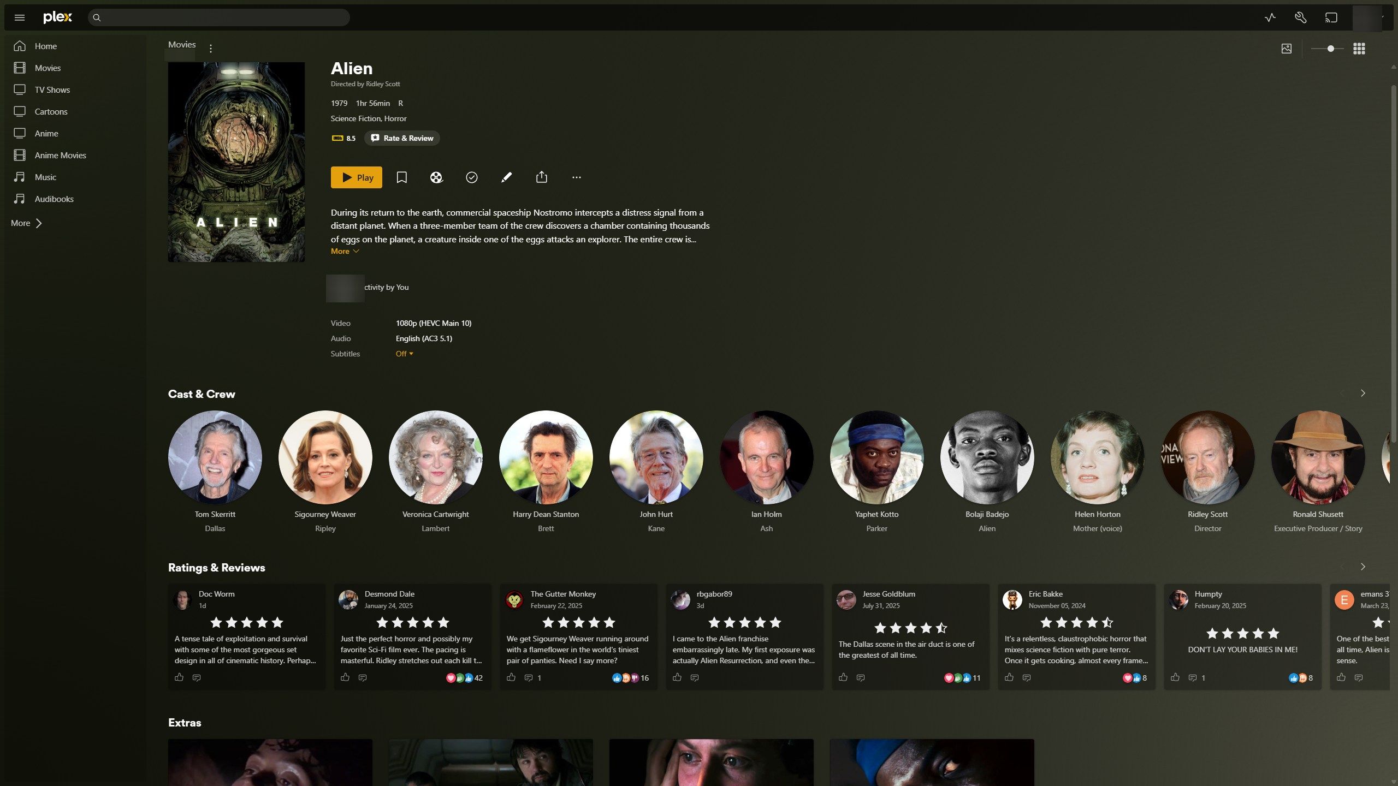Image resolution: width=1398 pixels, height=786 pixels.
Task: Like Jesse Goldblum's review
Action: pyautogui.click(x=843, y=677)
